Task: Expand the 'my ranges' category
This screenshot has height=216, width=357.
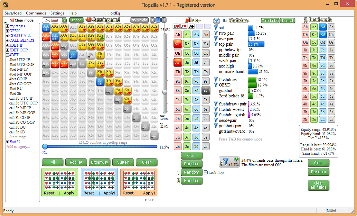Action: (x=7, y=26)
